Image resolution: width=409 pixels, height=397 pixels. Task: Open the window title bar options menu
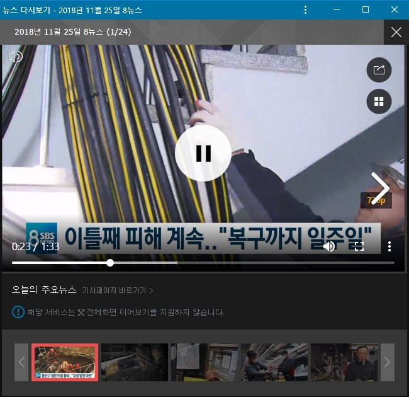(305, 10)
